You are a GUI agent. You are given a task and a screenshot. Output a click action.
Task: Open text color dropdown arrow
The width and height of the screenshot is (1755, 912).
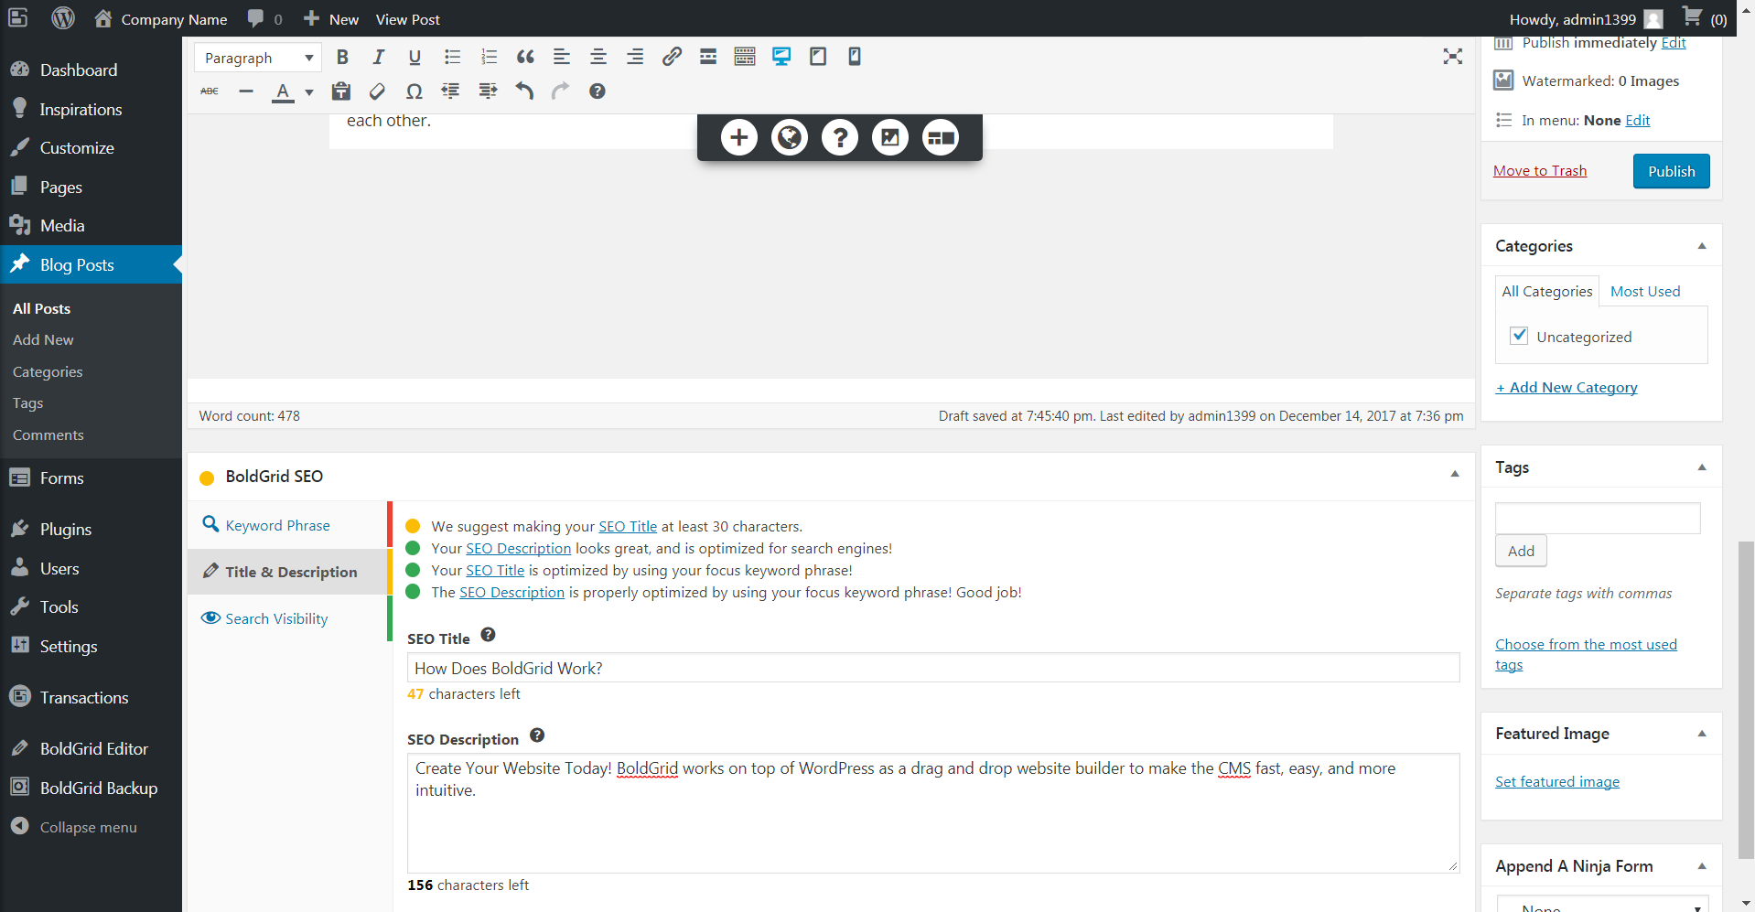click(309, 91)
